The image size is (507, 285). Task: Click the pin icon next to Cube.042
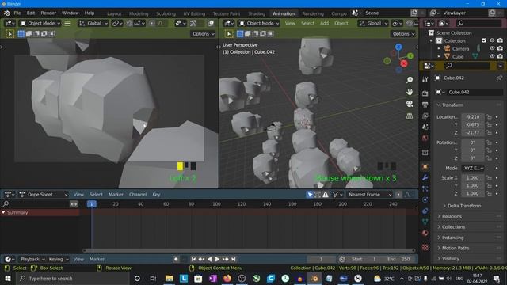tap(499, 78)
